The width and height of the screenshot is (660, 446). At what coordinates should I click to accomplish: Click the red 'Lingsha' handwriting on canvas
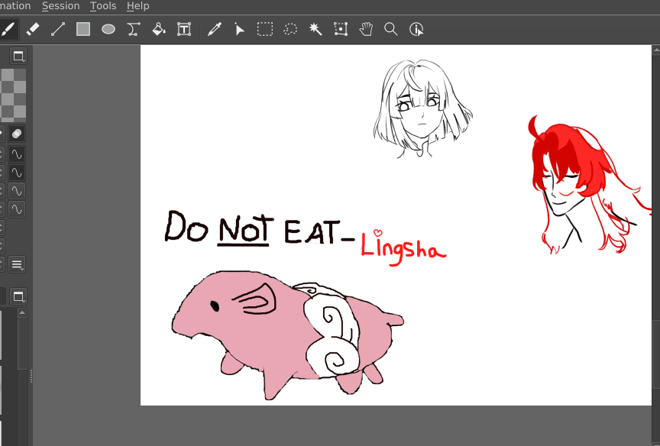[403, 248]
